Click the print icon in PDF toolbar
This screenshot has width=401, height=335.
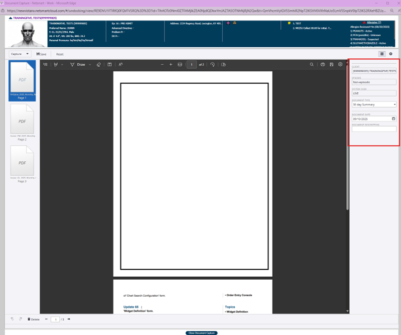click(322, 65)
